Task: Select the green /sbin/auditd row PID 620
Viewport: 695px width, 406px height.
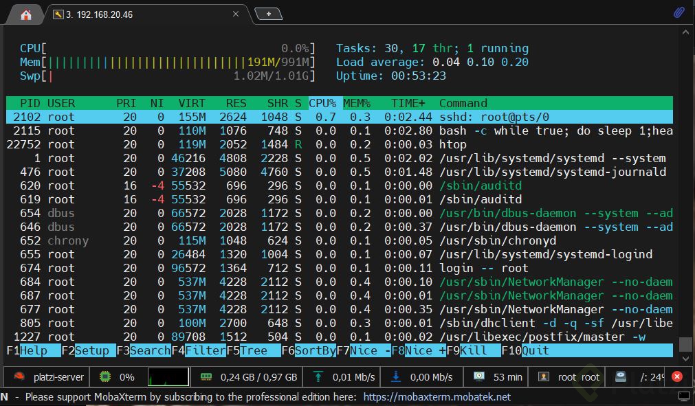Action: [340, 185]
